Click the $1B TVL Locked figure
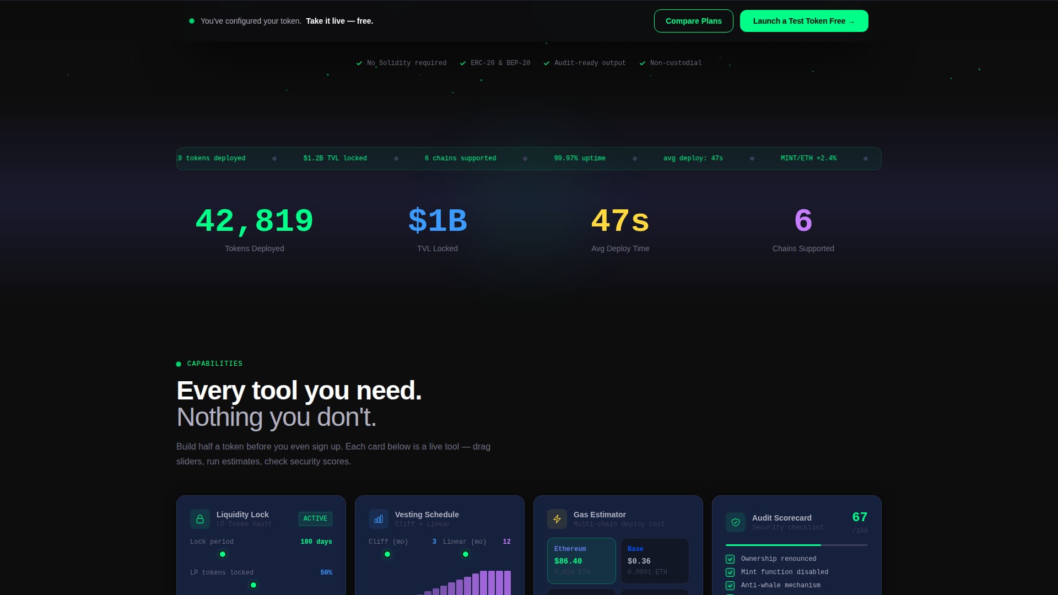Image resolution: width=1058 pixels, height=595 pixels. pos(438,221)
